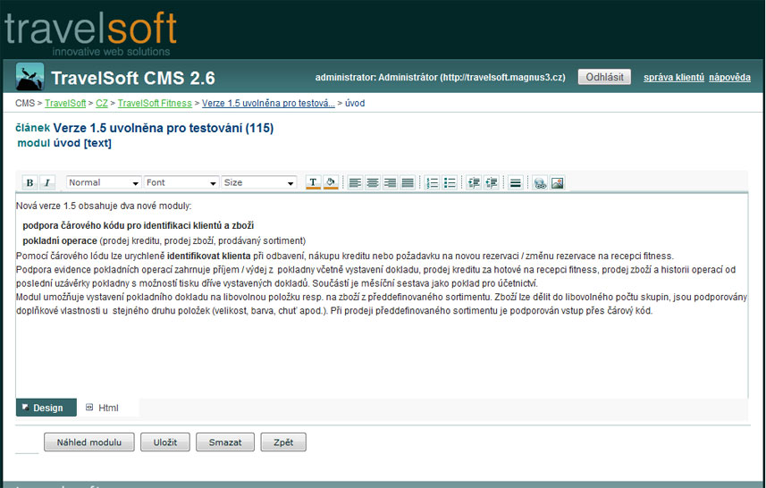Go to CZ breadcrumb link
The width and height of the screenshot is (766, 488).
[x=102, y=103]
